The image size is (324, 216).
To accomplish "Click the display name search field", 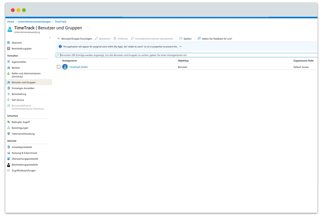I will tap(186, 55).
